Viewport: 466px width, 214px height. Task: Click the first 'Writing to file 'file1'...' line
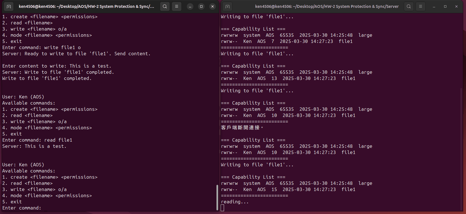point(257,17)
